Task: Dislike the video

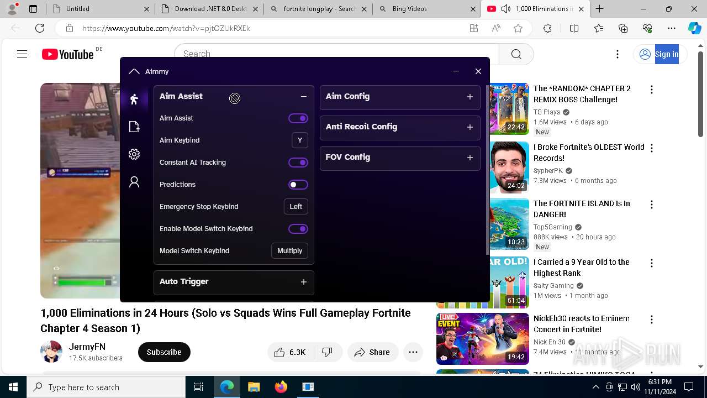Action: click(328, 352)
